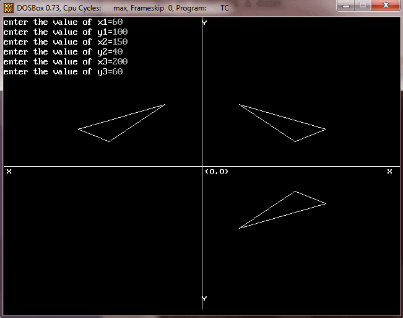Image resolution: width=403 pixels, height=318 pixels.
Task: Click the line reading x1=60
Action: [63, 22]
